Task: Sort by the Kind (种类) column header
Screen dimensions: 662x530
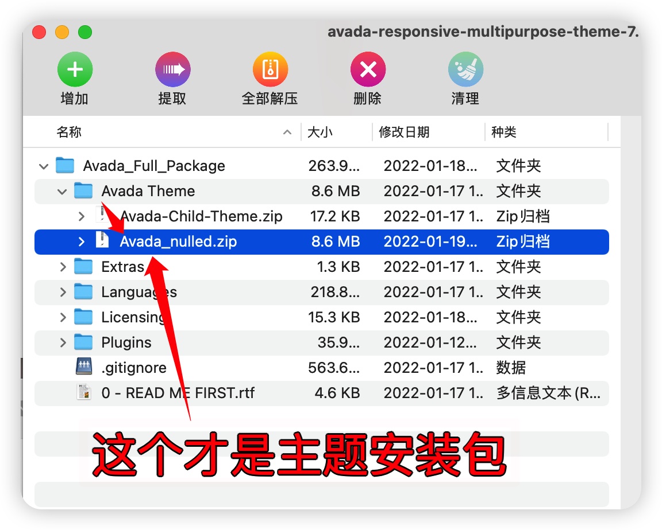Action: point(503,132)
